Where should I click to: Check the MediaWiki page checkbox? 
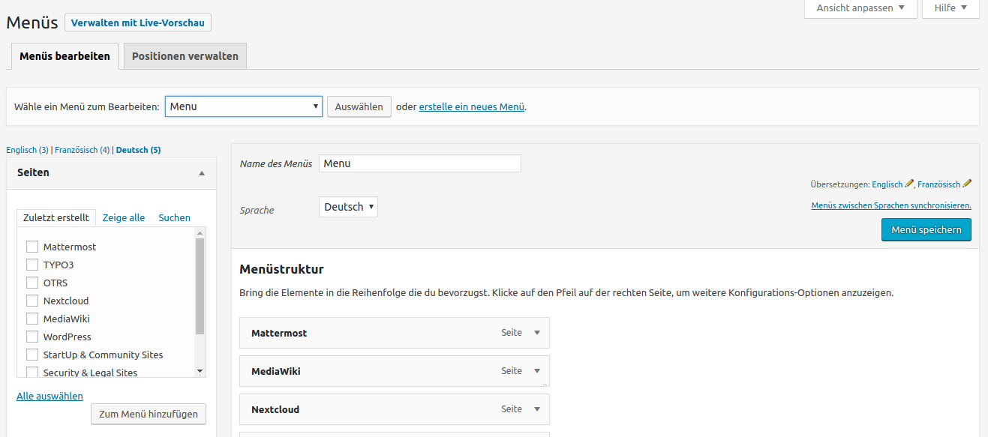click(32, 319)
